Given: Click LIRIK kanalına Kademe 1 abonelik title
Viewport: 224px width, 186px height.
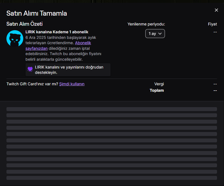Looking at the screenshot, I should tap(57, 32).
